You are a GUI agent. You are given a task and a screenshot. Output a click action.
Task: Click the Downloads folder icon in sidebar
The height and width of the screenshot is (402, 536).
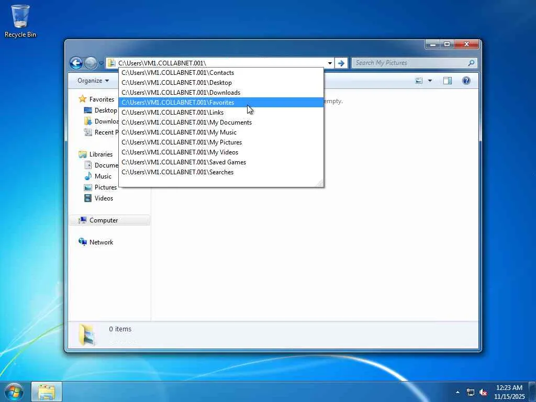click(x=88, y=121)
